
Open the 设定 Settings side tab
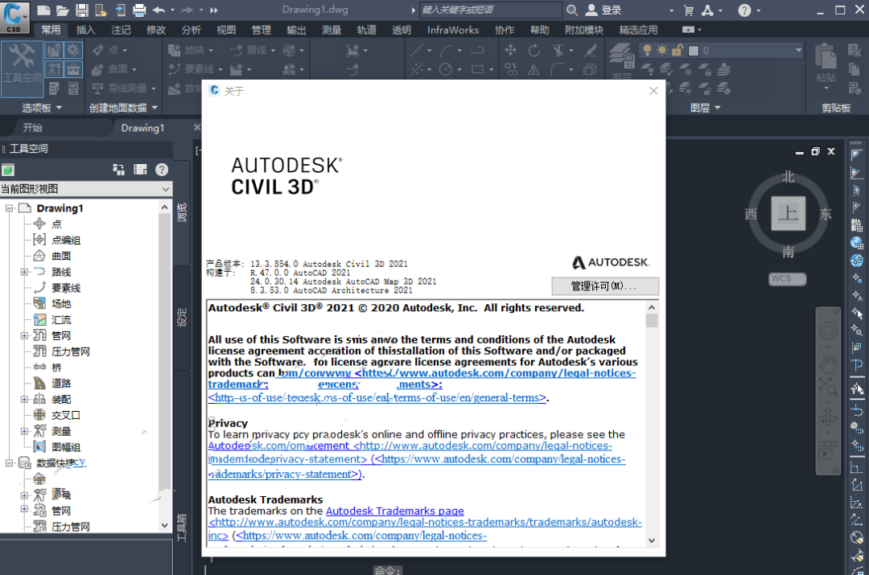[181, 318]
